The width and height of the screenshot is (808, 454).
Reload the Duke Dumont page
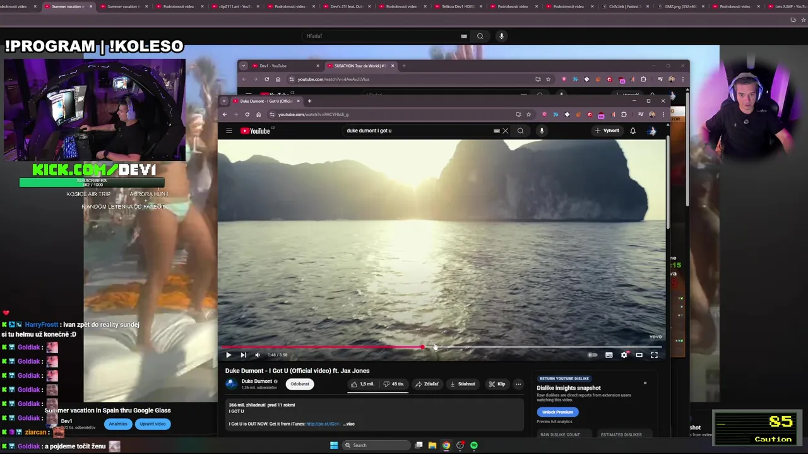[x=247, y=114]
